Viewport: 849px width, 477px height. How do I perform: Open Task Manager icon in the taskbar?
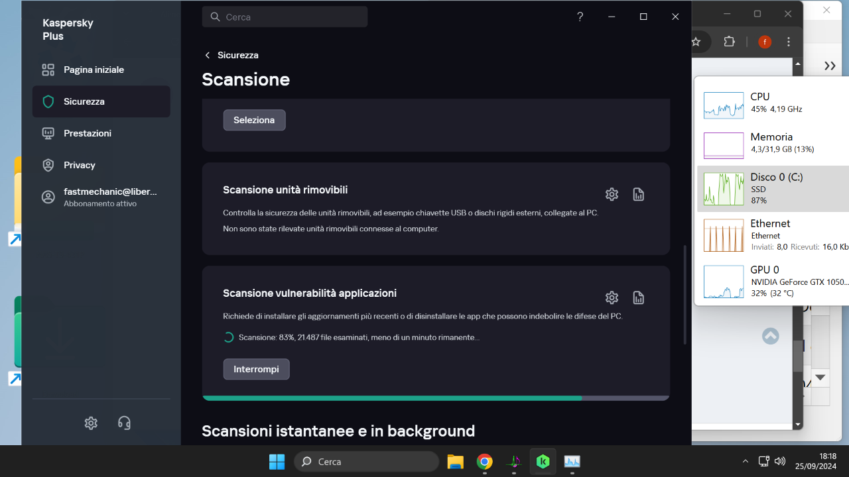[572, 461]
